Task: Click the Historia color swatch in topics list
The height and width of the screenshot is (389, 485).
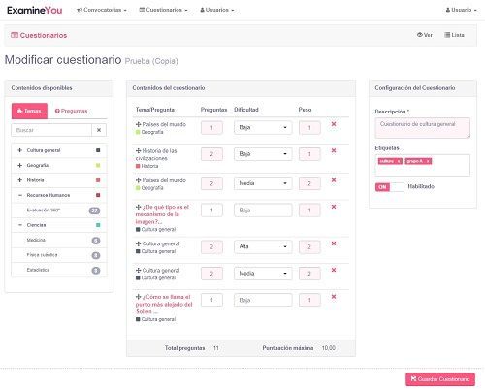Action: (98, 180)
